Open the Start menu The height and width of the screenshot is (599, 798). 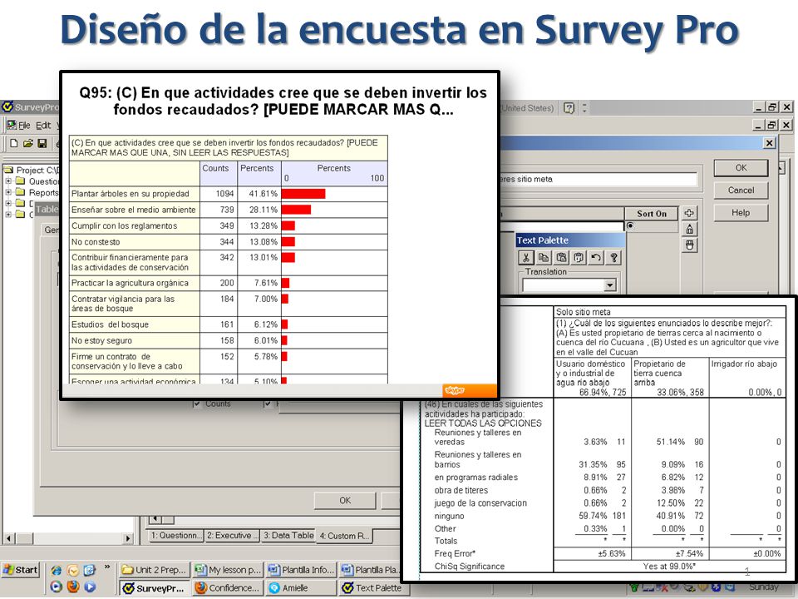(20, 570)
